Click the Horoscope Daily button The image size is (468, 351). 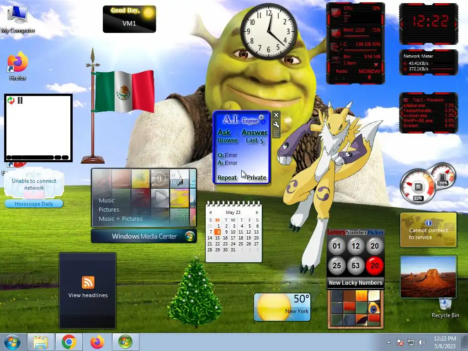pos(34,204)
